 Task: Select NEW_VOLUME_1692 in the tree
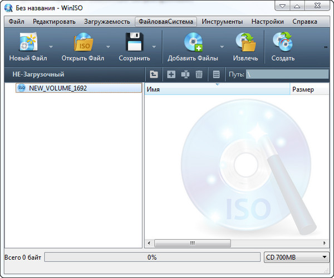pyautogui.click(x=79, y=88)
